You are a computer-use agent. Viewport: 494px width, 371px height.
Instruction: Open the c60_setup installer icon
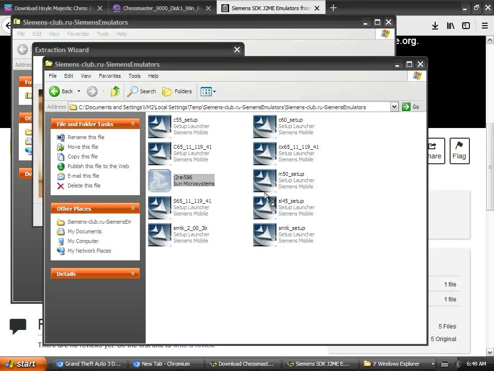[x=265, y=127]
